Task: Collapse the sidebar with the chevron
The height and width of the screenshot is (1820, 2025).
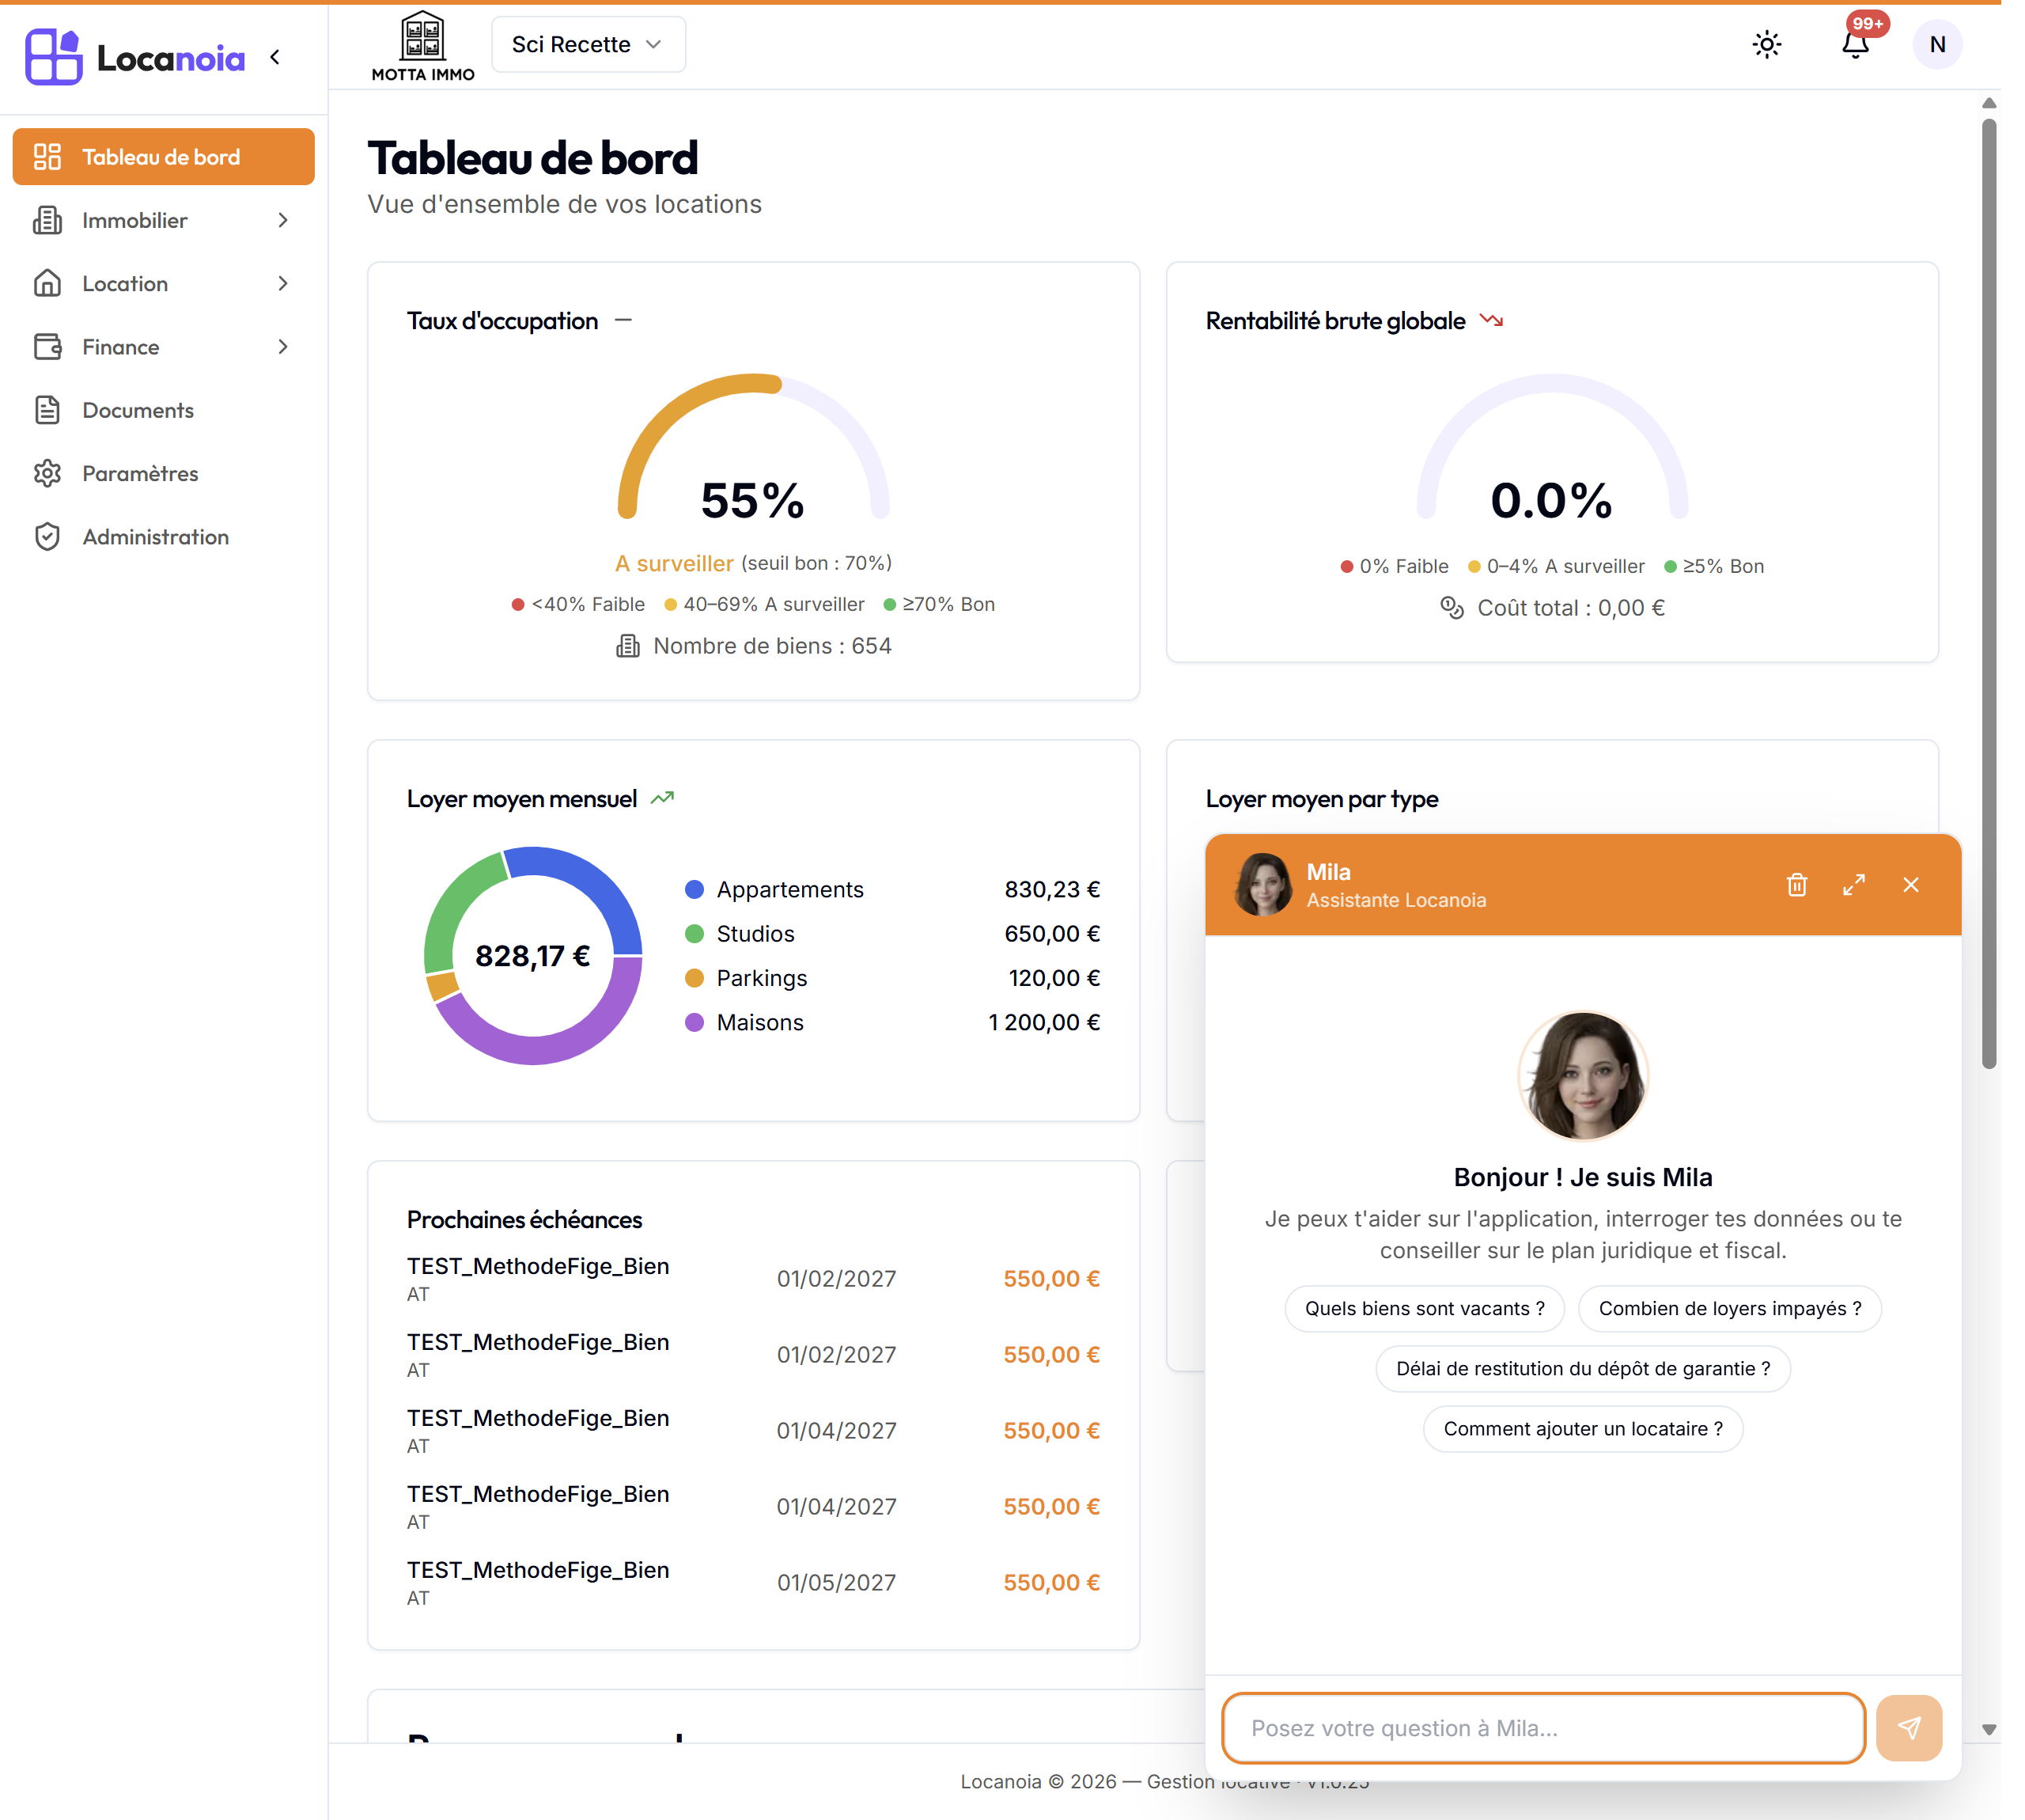Action: tap(274, 57)
